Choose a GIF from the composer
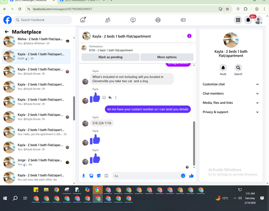Image resolution: width=269 pixels, height=211 pixels. click(106, 176)
